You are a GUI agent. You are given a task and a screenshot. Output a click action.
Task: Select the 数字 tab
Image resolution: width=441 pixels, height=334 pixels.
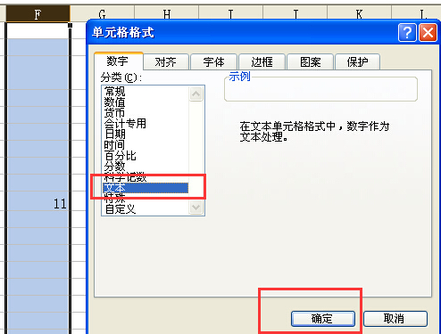click(119, 61)
